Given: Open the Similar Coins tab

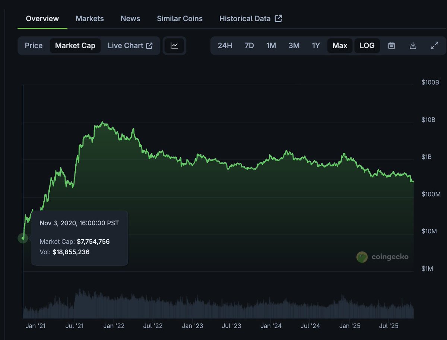Looking at the screenshot, I should coord(180,18).
